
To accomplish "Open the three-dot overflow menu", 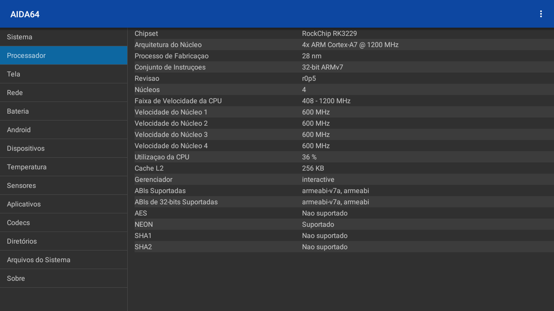I will click(541, 14).
